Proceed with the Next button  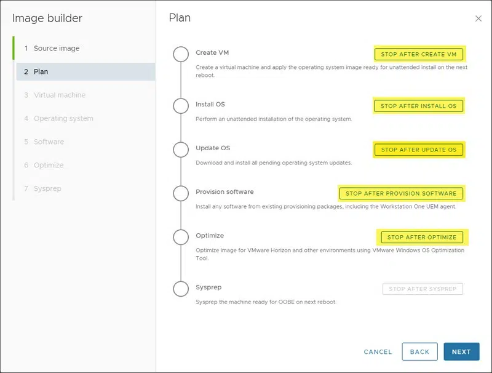click(x=461, y=351)
